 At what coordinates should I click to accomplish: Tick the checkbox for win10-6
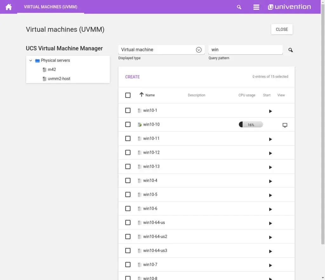[x=128, y=208]
